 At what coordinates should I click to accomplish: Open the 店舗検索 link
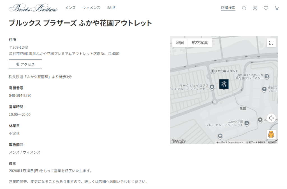click(x=228, y=8)
